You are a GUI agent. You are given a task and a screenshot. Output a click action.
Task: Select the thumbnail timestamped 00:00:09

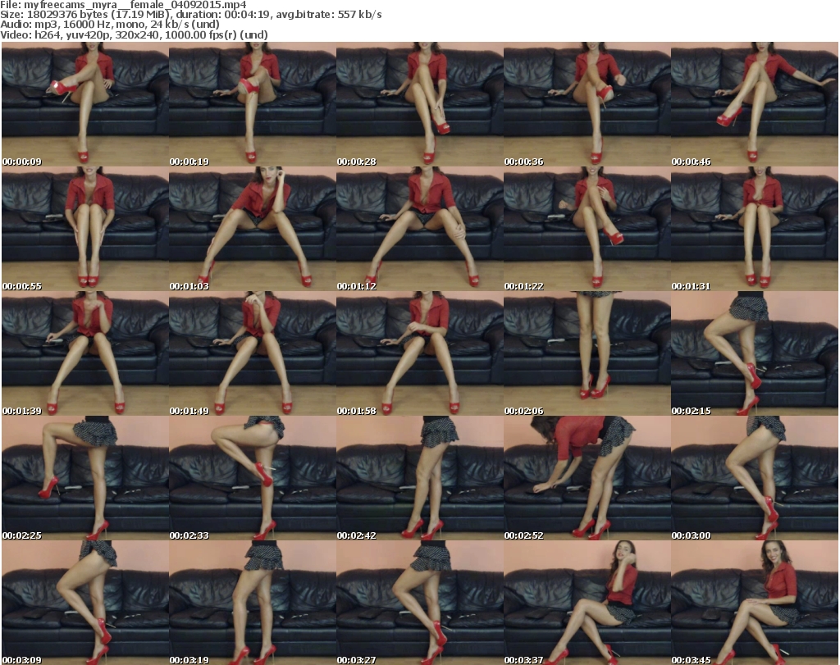pyautogui.click(x=85, y=104)
